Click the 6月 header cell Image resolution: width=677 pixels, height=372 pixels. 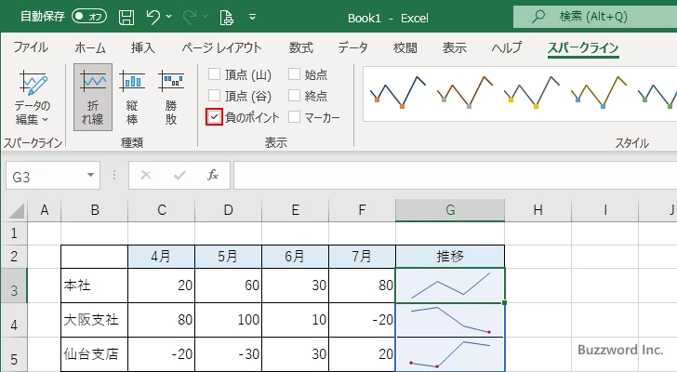click(295, 257)
